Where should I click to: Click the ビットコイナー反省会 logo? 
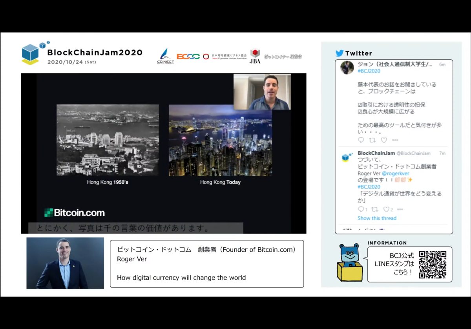coord(283,57)
